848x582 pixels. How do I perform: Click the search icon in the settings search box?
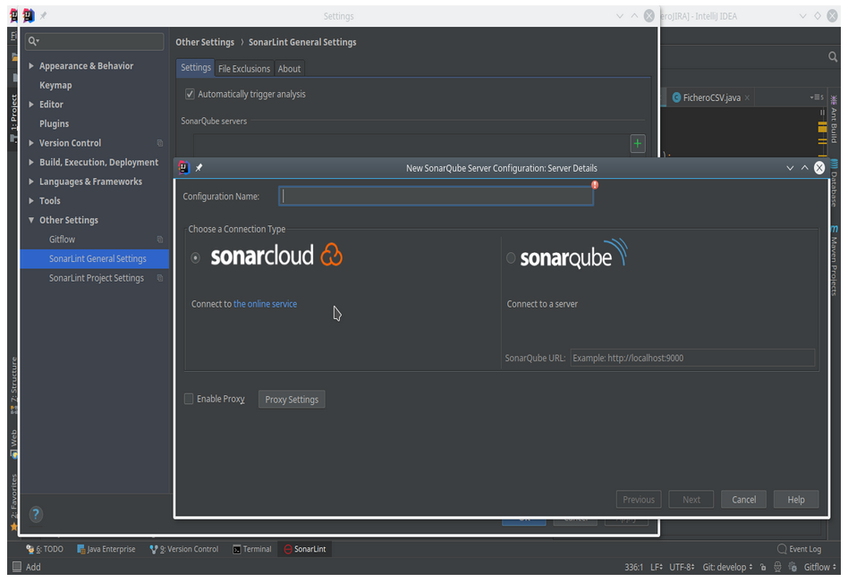(33, 41)
